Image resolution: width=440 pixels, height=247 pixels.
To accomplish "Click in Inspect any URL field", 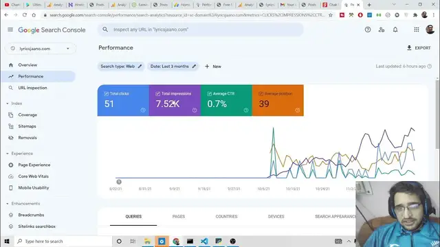I will (201, 30).
